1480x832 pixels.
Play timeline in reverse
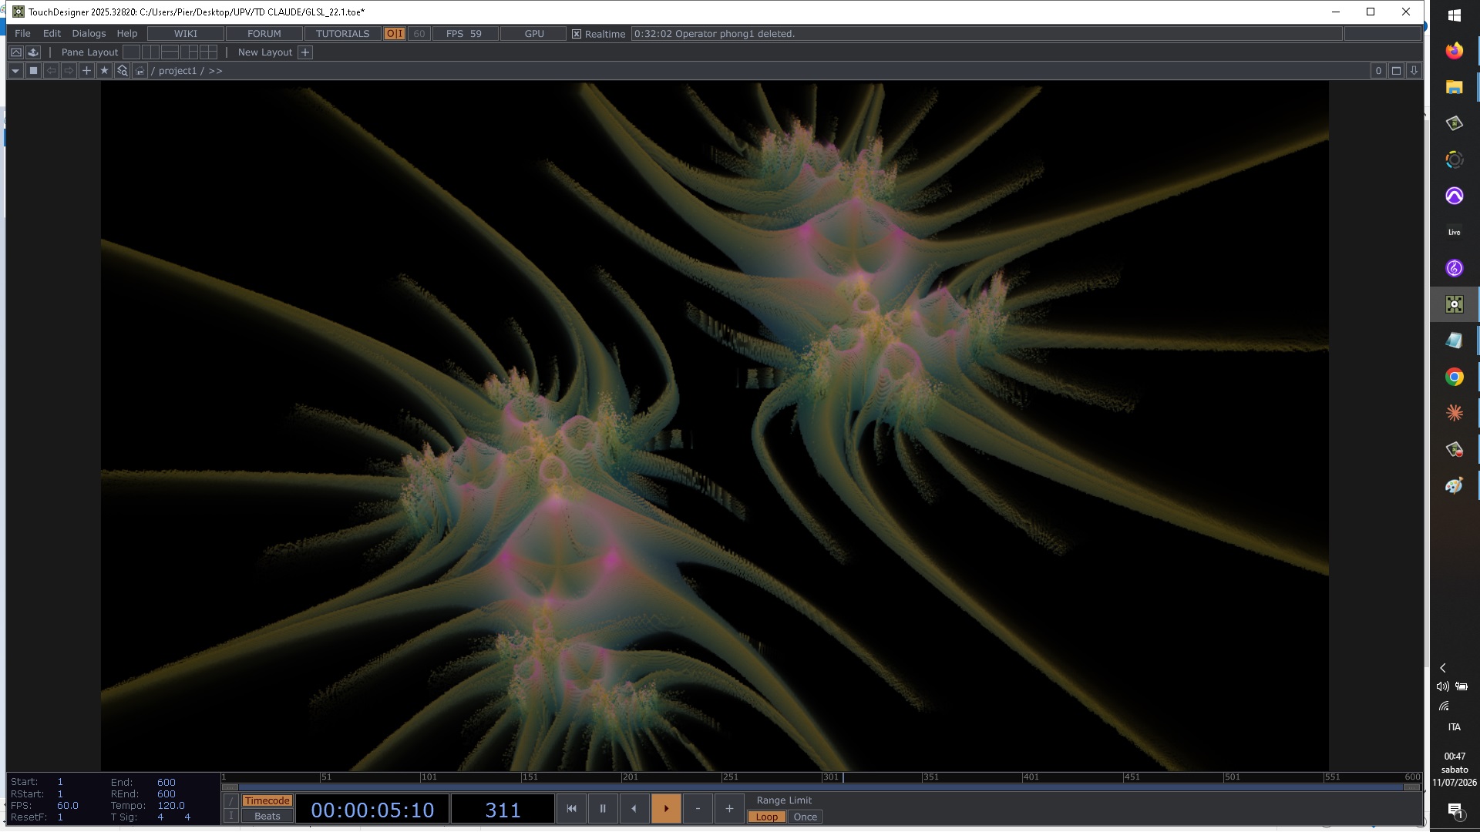pyautogui.click(x=634, y=809)
